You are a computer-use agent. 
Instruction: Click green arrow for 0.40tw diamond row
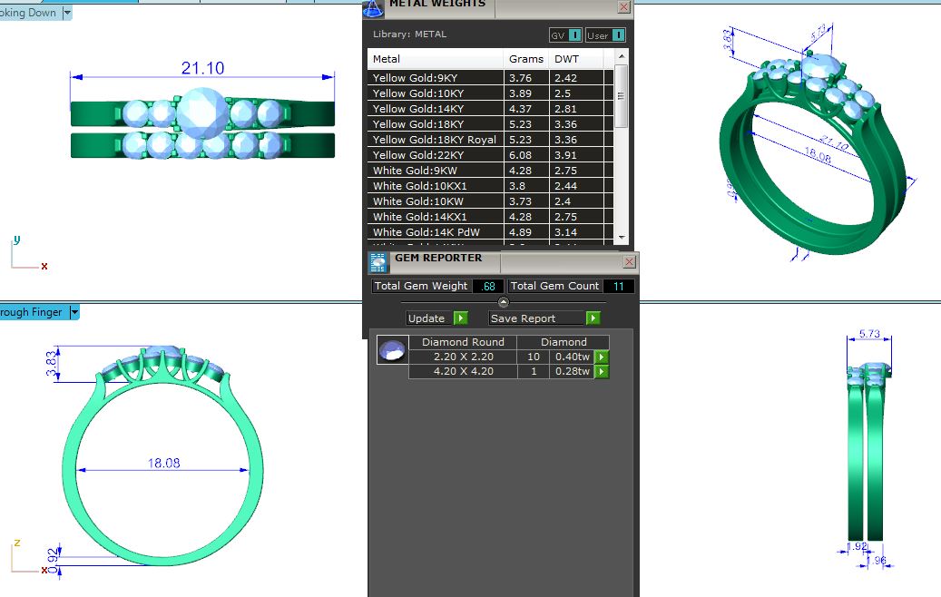click(x=601, y=357)
